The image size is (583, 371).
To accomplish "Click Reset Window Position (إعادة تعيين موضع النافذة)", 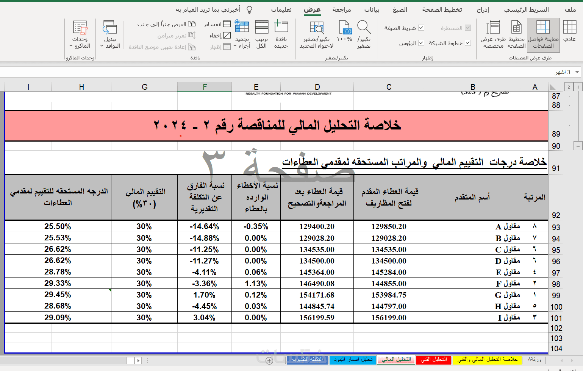I will click(162, 47).
